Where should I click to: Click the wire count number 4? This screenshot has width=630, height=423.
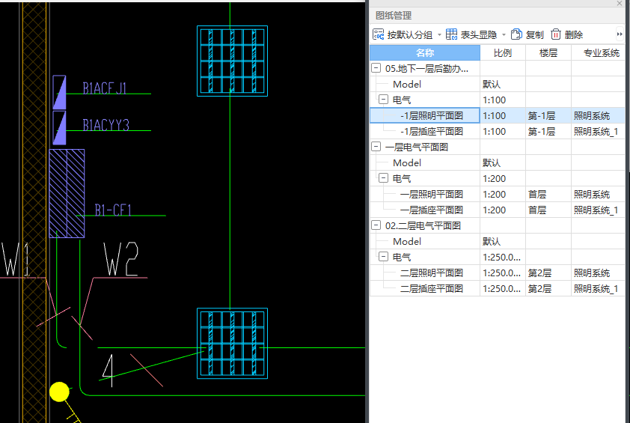(x=108, y=371)
